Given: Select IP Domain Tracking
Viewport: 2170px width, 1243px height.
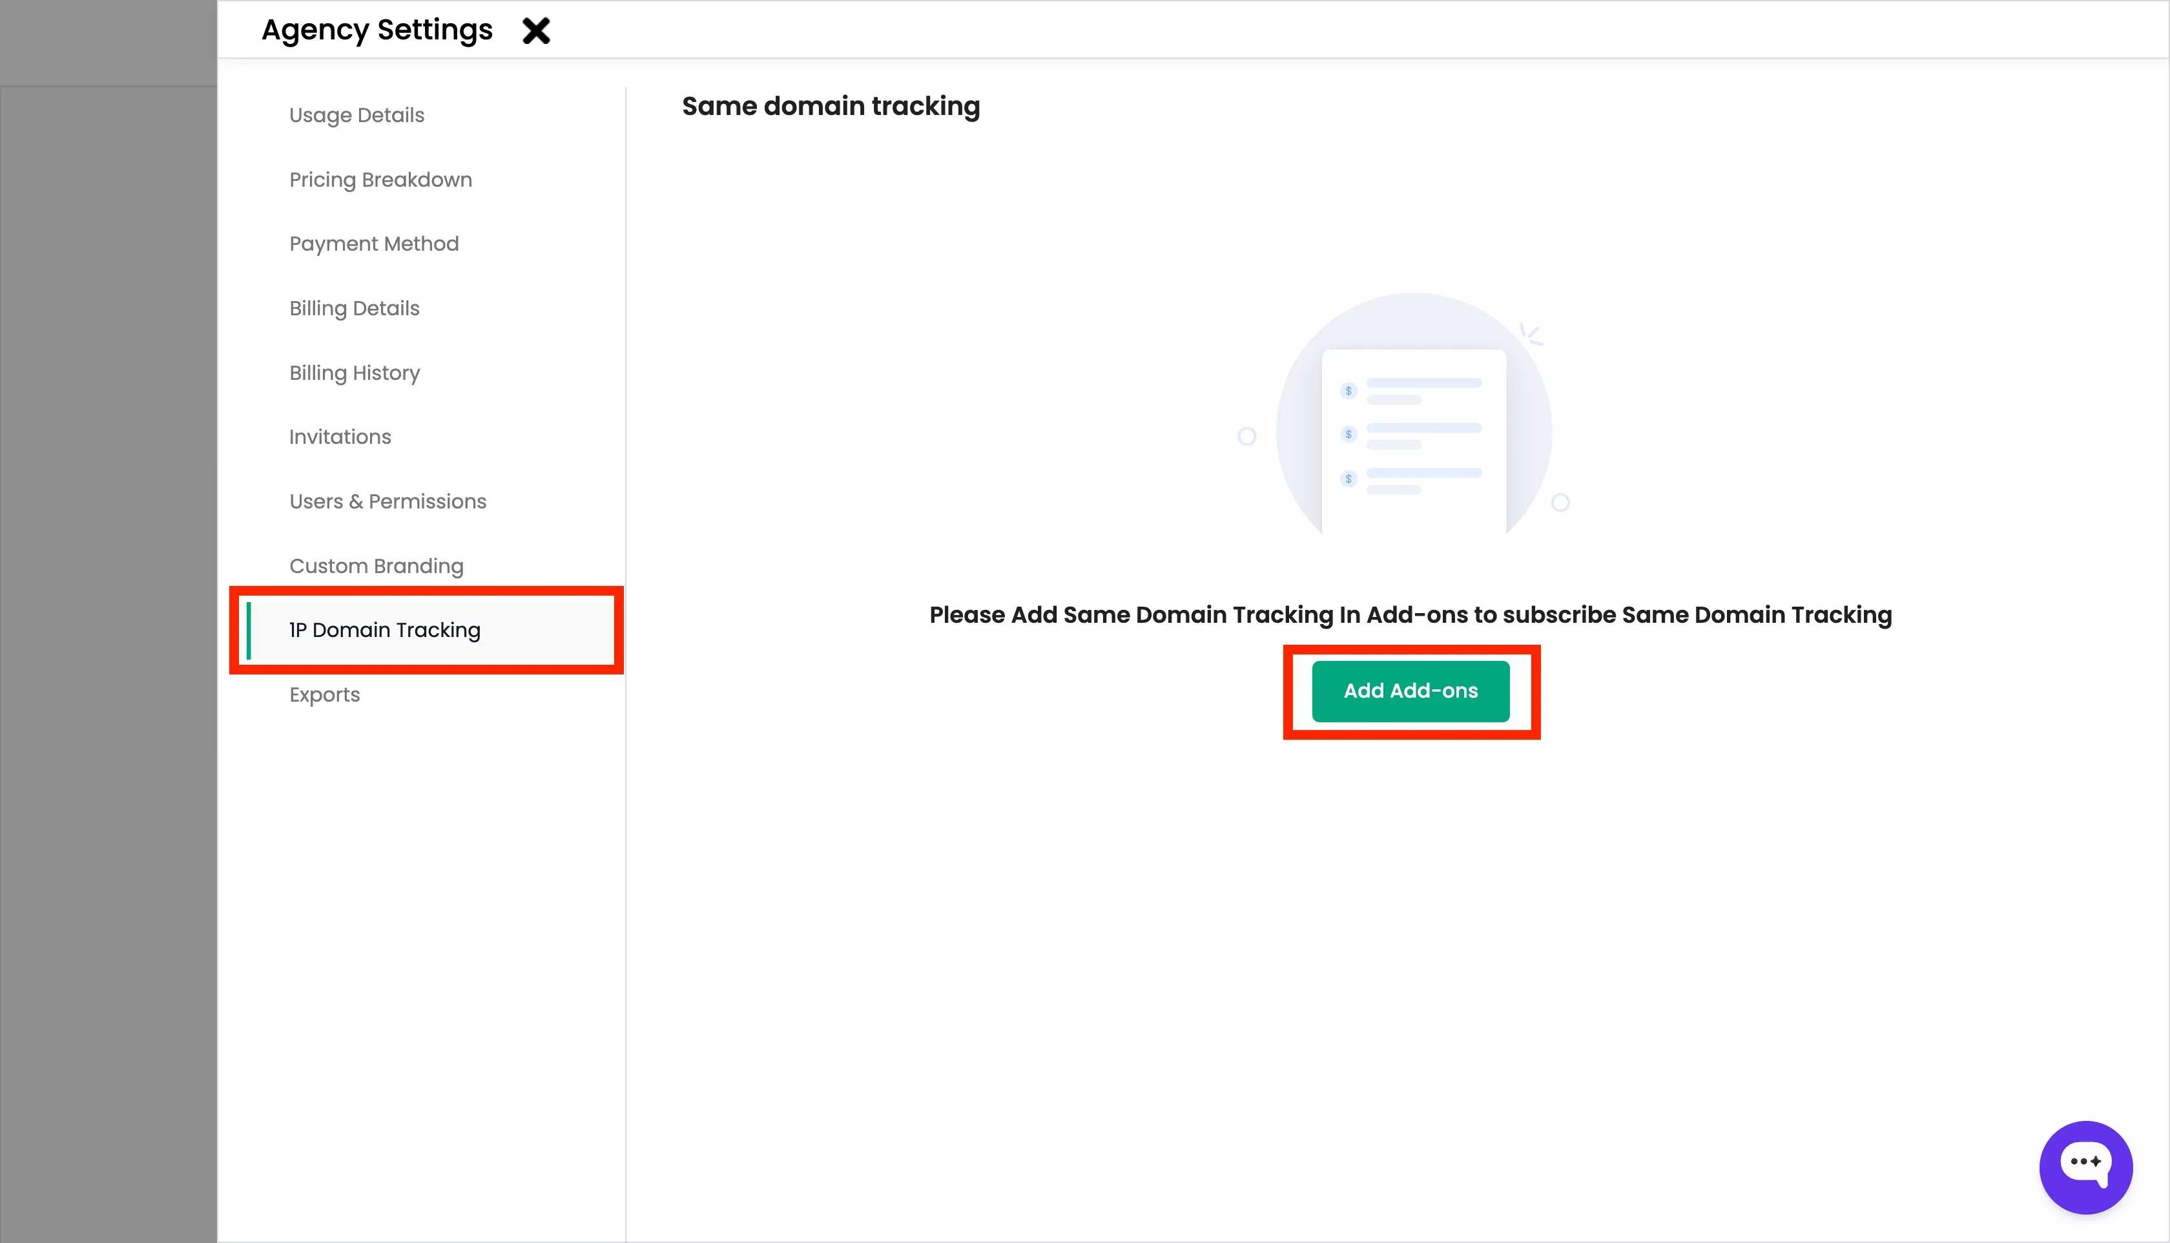Looking at the screenshot, I should pos(429,630).
